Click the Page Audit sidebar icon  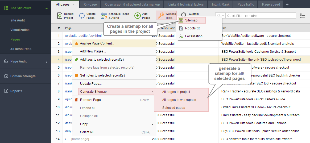6,61
